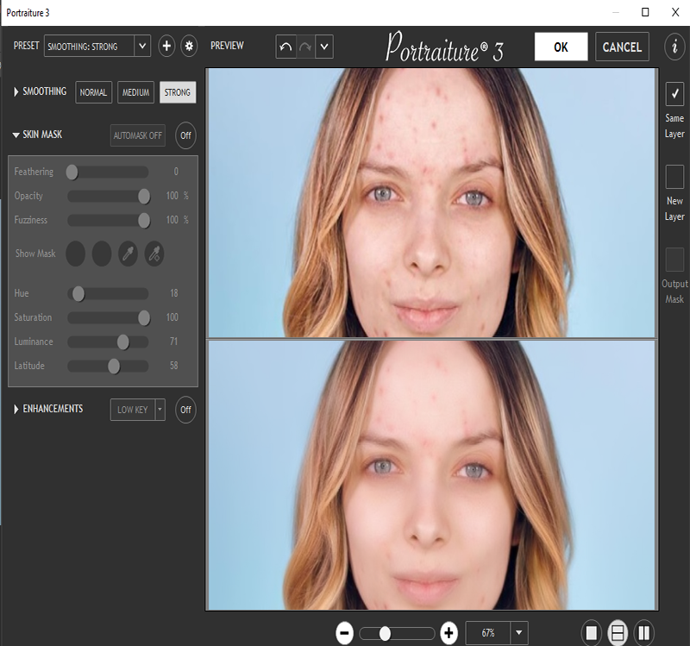The image size is (690, 646).
Task: Open the info button
Action: (674, 46)
